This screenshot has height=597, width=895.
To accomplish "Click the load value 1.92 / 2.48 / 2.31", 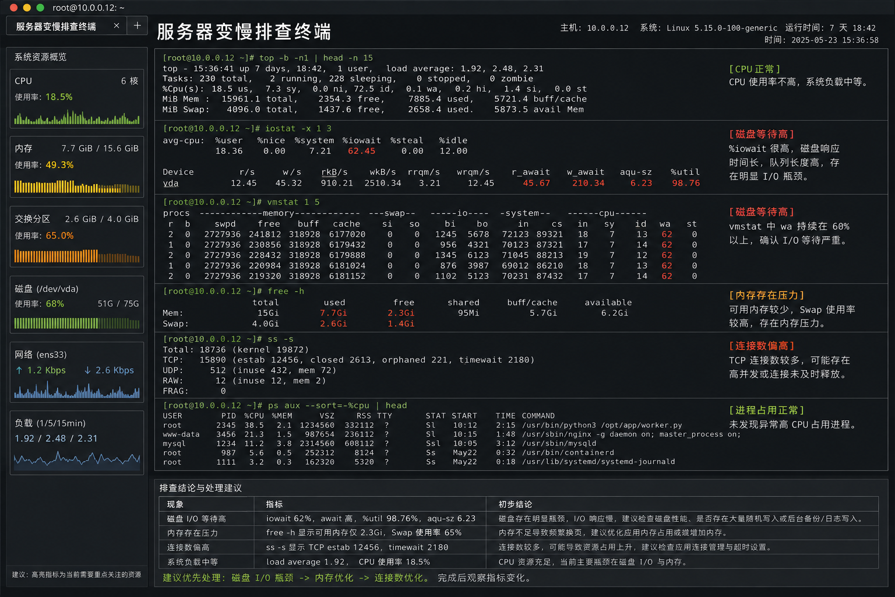I will coord(56,438).
